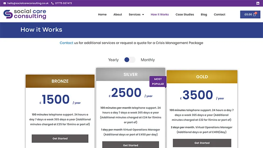Click Get Started under Gold plan
The width and height of the screenshot is (263, 148).
click(202, 143)
